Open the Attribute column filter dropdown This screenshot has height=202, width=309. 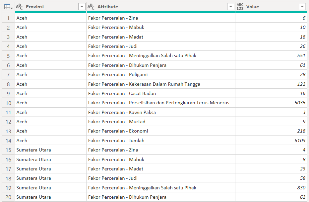[x=231, y=7]
